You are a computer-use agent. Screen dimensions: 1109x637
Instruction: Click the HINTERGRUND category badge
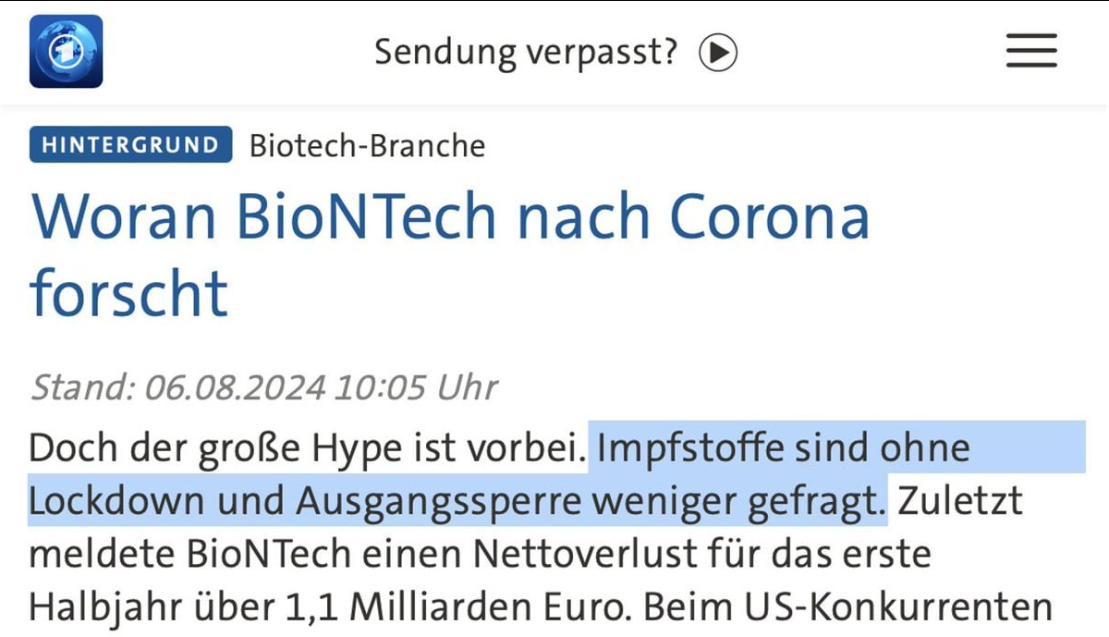[130, 146]
